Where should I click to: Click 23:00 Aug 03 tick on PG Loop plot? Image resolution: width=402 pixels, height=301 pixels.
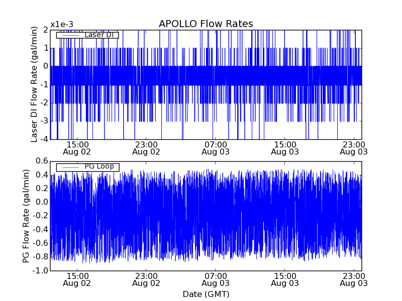pyautogui.click(x=353, y=279)
